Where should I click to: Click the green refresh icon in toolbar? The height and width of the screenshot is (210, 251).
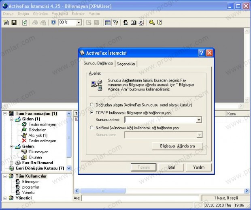point(25,23)
